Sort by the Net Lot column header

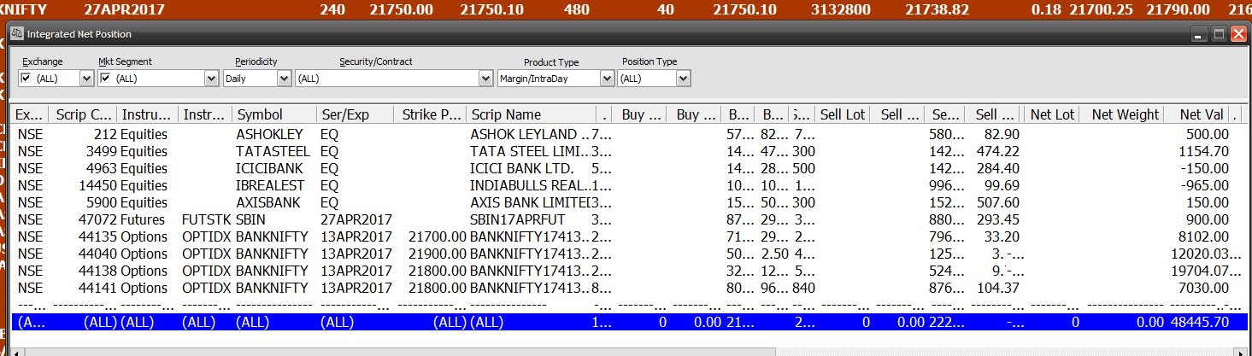coord(1051,114)
